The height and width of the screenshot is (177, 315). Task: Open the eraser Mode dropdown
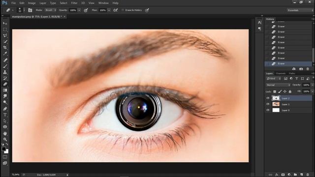tap(50, 10)
